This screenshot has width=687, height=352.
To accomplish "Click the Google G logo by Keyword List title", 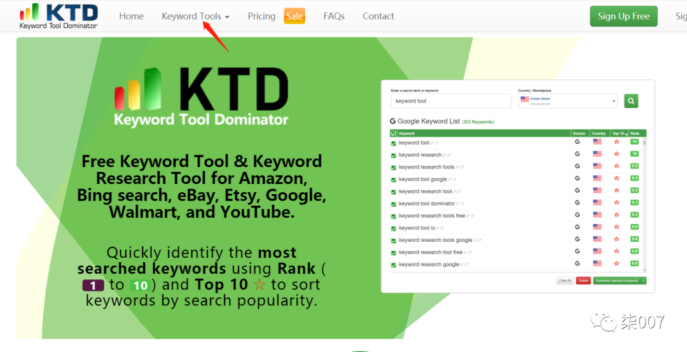I will [392, 121].
